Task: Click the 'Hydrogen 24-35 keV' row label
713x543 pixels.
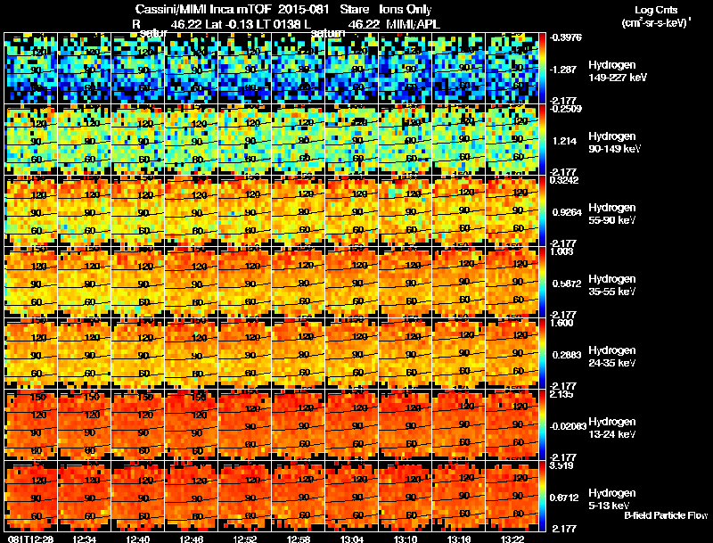Action: 612,357
